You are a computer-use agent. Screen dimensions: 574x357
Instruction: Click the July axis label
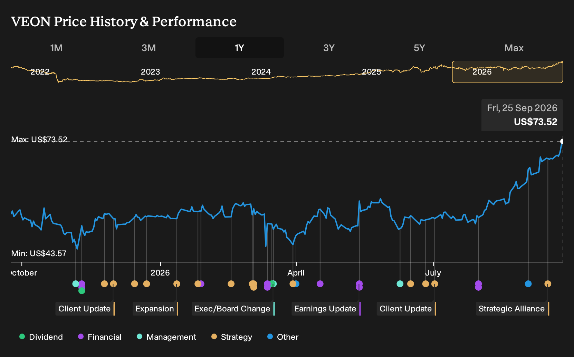(433, 273)
